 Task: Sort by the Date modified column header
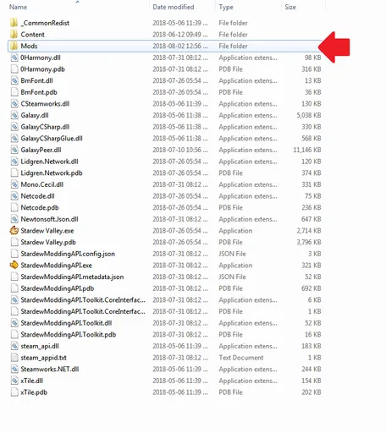174,7
